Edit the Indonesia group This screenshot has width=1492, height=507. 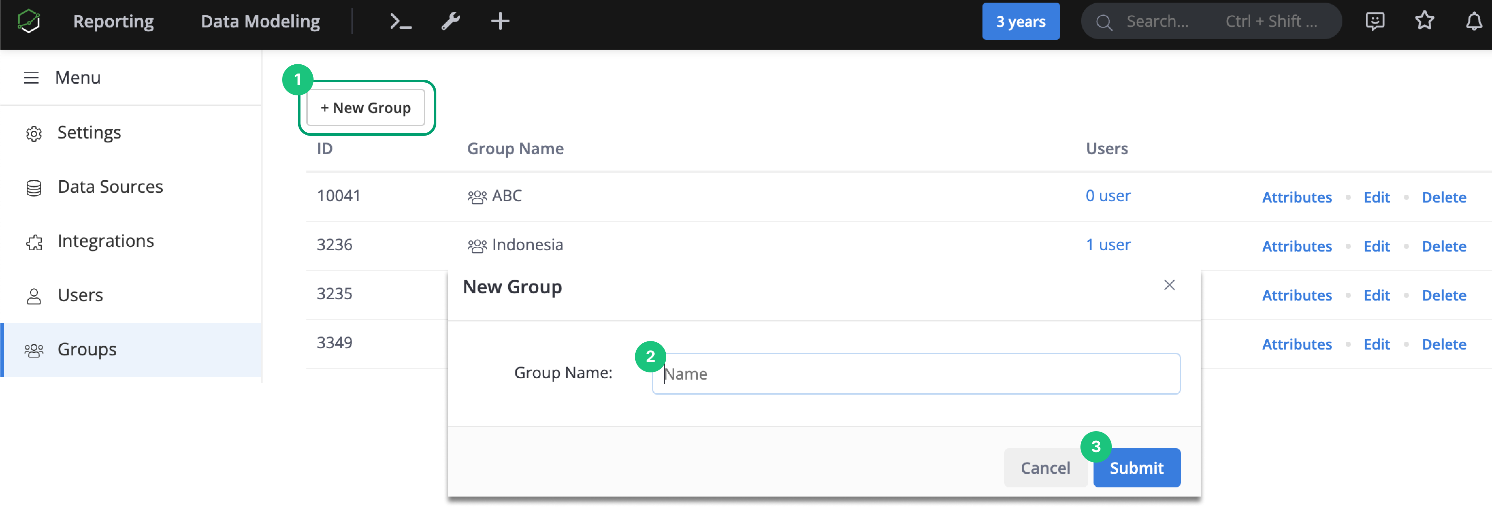pos(1376,246)
